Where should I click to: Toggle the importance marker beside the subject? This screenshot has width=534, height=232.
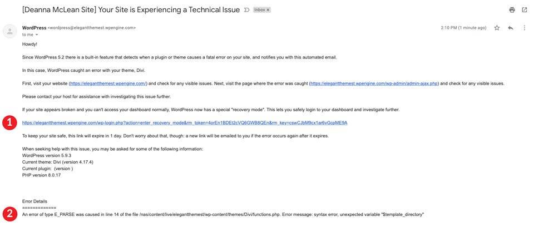(247, 10)
